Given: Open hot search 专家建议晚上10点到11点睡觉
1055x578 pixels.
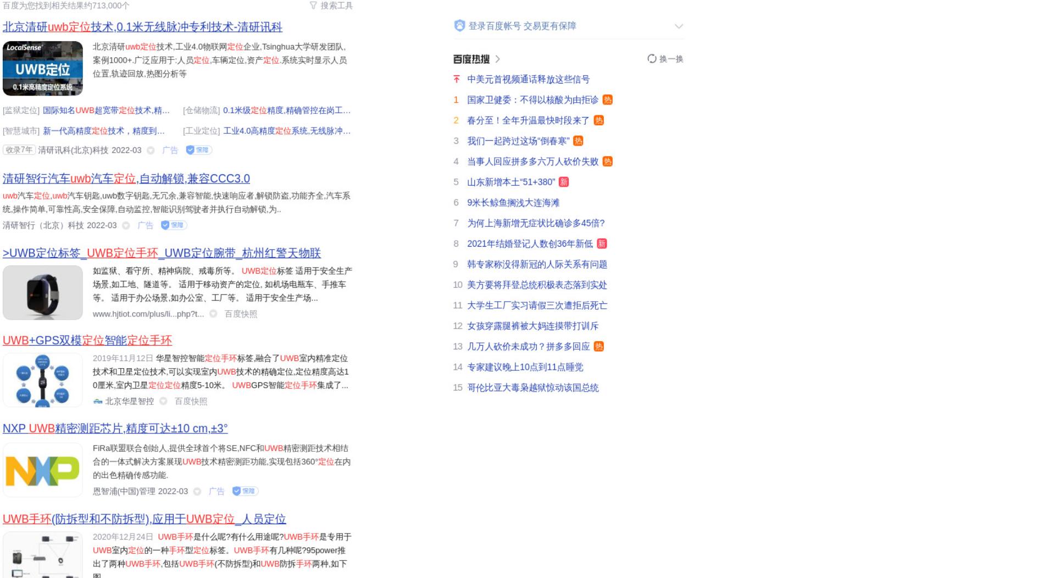Looking at the screenshot, I should (525, 367).
